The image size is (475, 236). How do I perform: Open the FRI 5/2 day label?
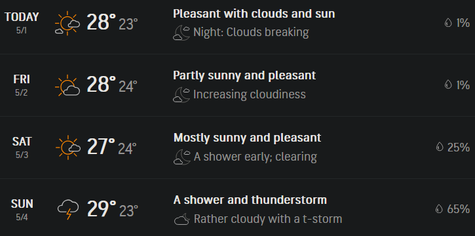(x=22, y=85)
